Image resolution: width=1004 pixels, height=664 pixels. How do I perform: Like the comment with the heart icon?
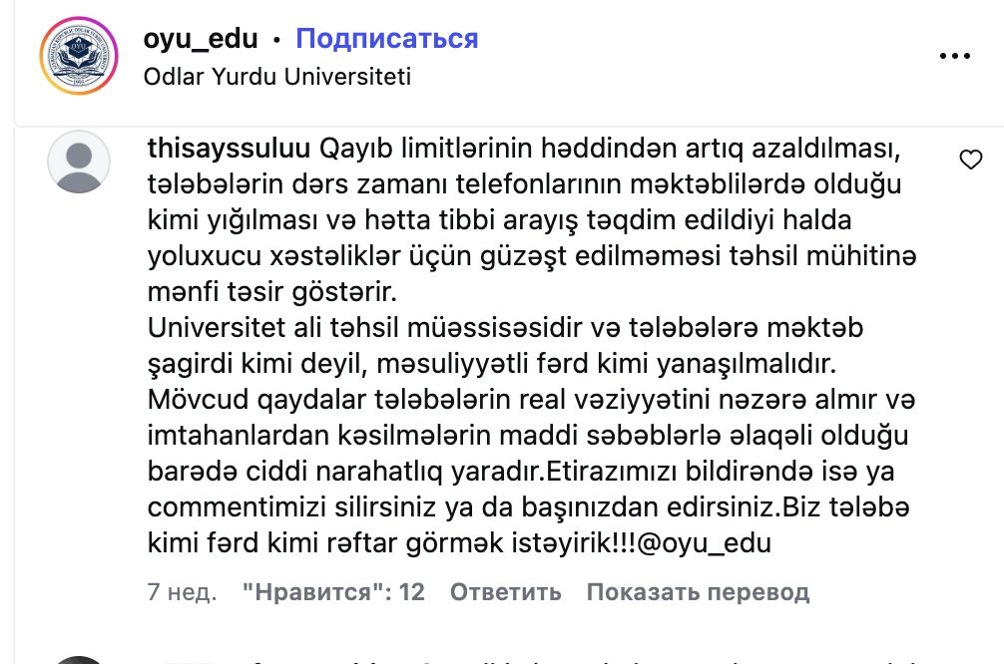970,160
